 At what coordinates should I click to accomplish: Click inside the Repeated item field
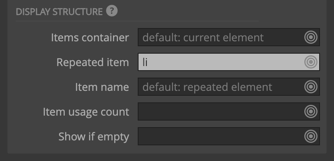tap(229, 62)
